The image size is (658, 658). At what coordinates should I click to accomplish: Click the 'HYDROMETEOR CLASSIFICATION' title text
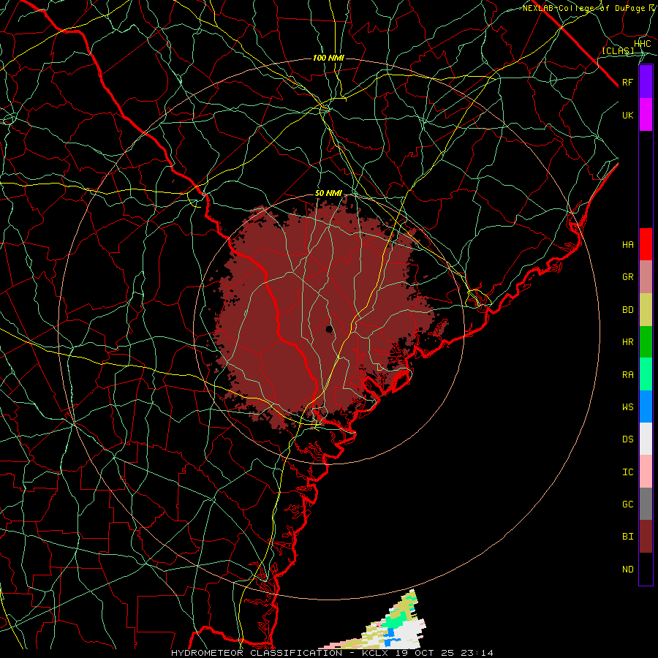click(x=257, y=653)
